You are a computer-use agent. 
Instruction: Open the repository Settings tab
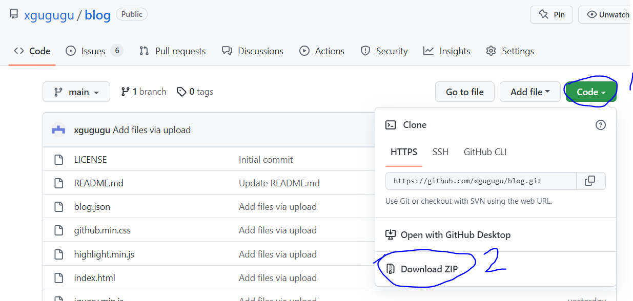pyautogui.click(x=510, y=51)
